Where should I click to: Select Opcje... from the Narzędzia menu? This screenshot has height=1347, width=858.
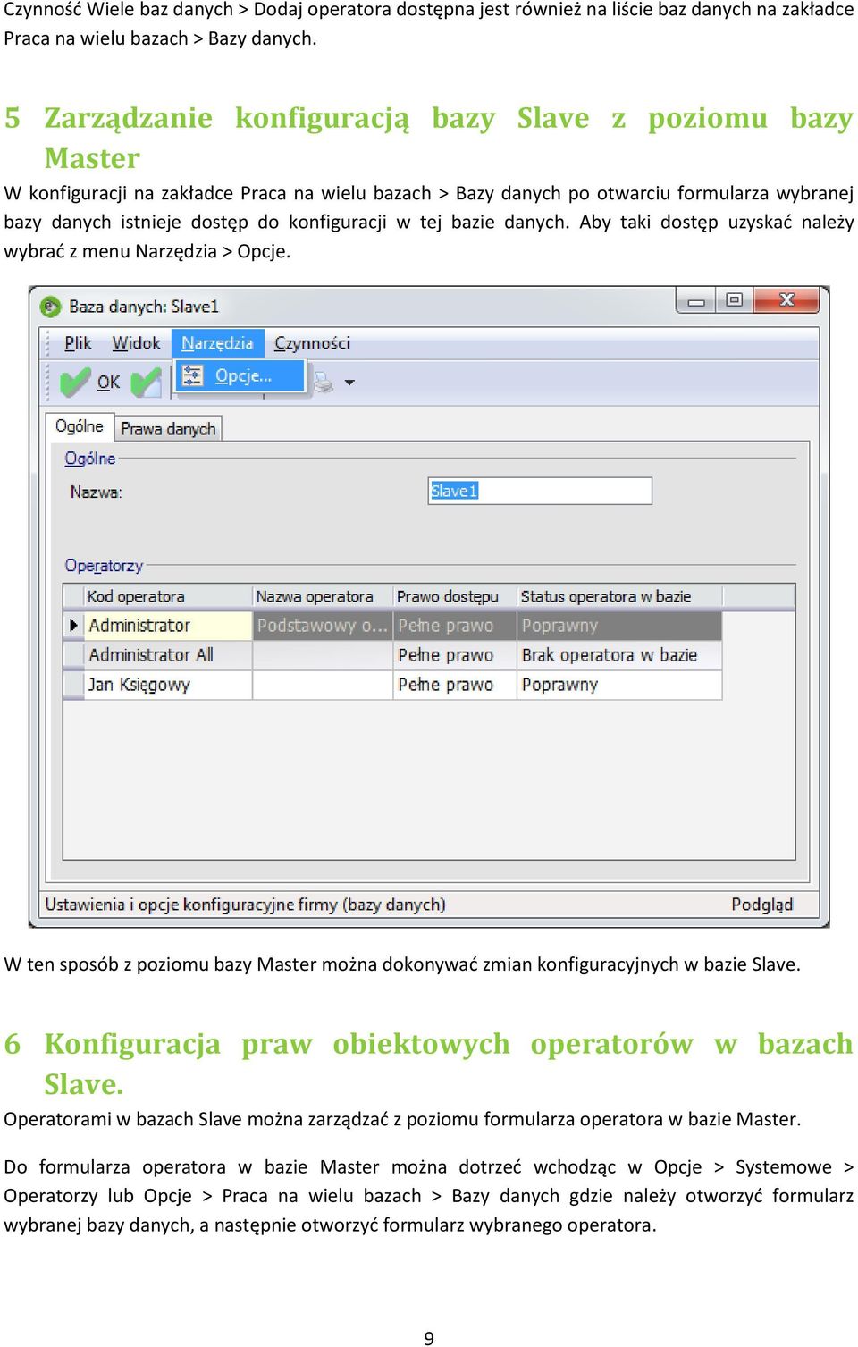pos(240,376)
